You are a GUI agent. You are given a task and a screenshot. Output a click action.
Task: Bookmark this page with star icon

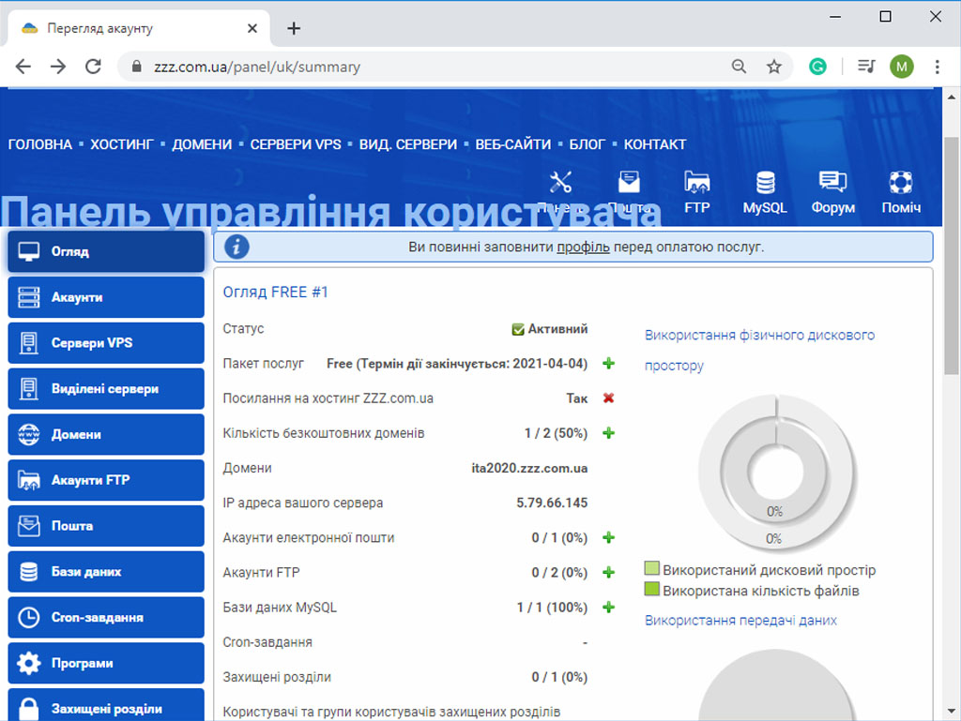(774, 67)
